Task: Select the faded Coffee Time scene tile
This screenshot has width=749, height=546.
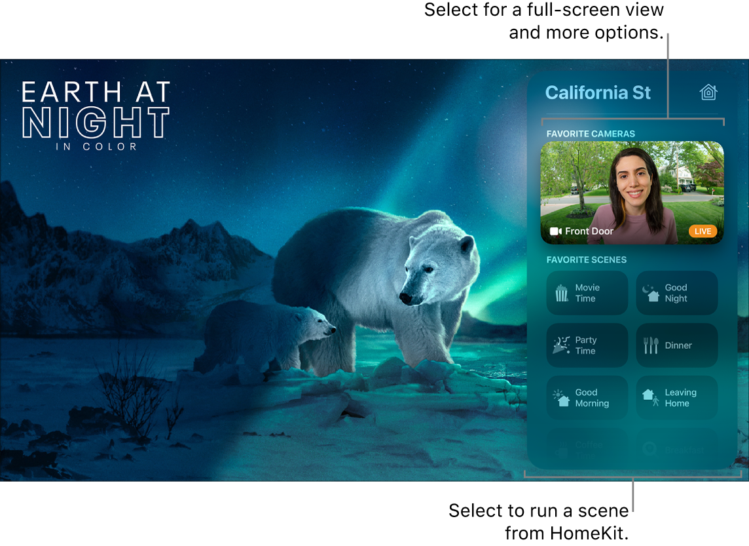Action: [x=587, y=448]
